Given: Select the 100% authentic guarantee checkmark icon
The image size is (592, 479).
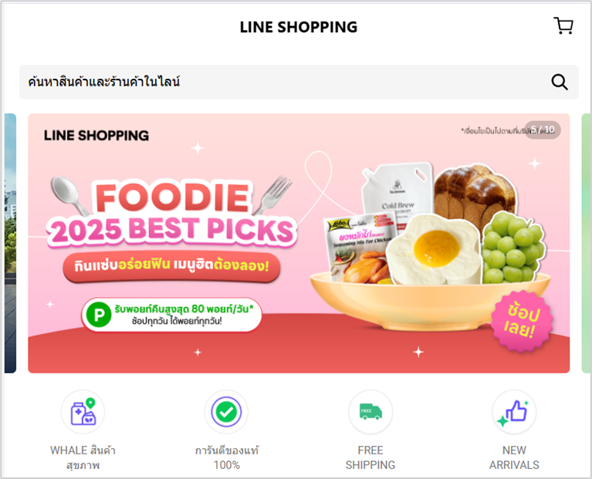Looking at the screenshot, I should coord(226,412).
